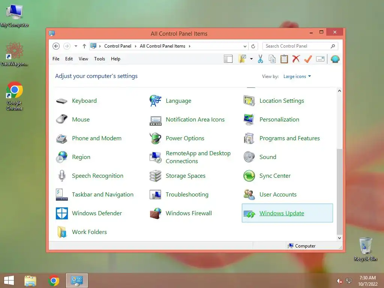The image size is (384, 288).
Task: Expand the folder options toolbar dropdown arrow
Action: pos(251,59)
